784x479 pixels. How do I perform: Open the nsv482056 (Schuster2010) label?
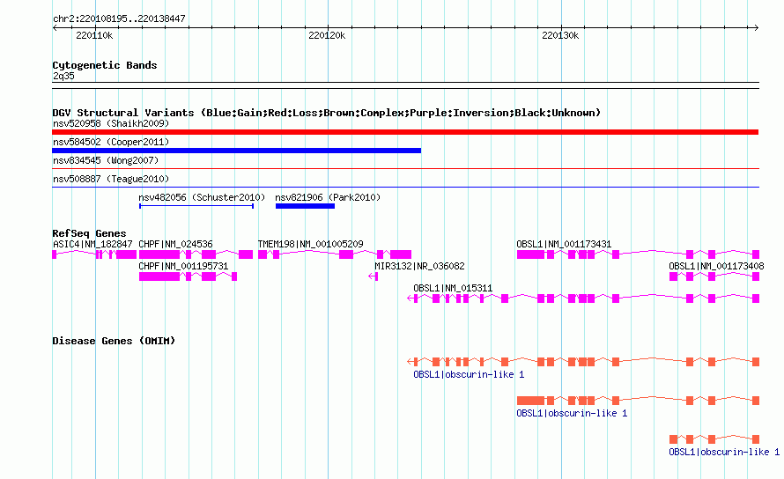click(x=202, y=197)
